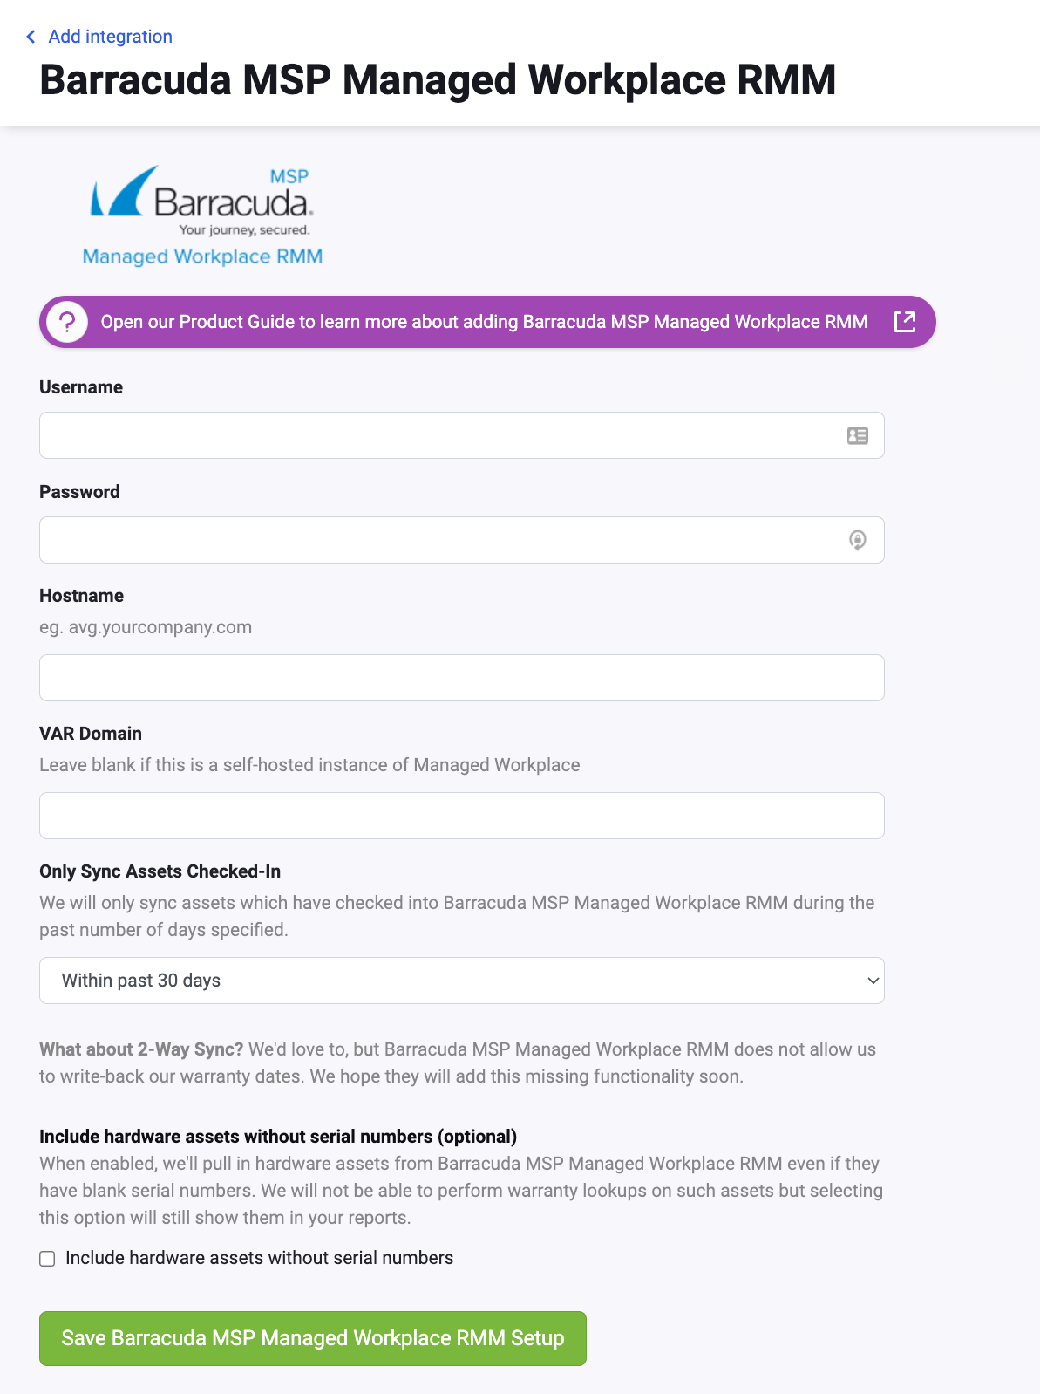Open the Only Sync Assets Checked-In dropdown
Image resolution: width=1040 pixels, height=1394 pixels.
coord(461,981)
